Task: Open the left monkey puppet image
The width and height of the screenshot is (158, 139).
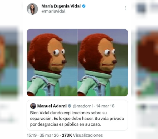Action: point(52,62)
